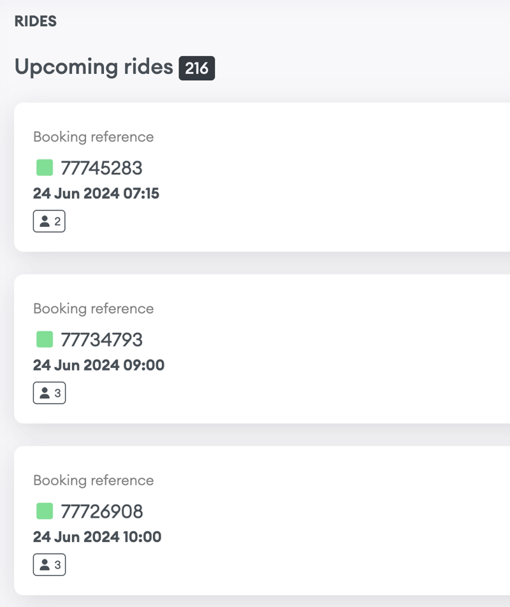Open booking reference number 77726908

pos(101,511)
